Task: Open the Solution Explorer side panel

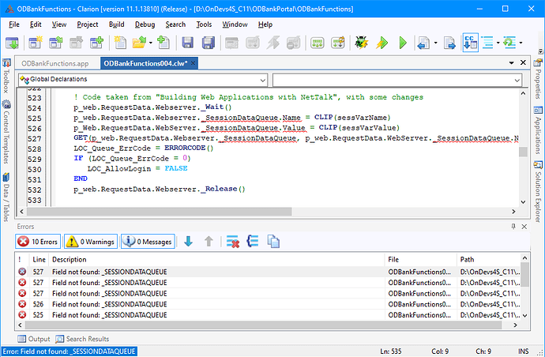Action: [538, 190]
